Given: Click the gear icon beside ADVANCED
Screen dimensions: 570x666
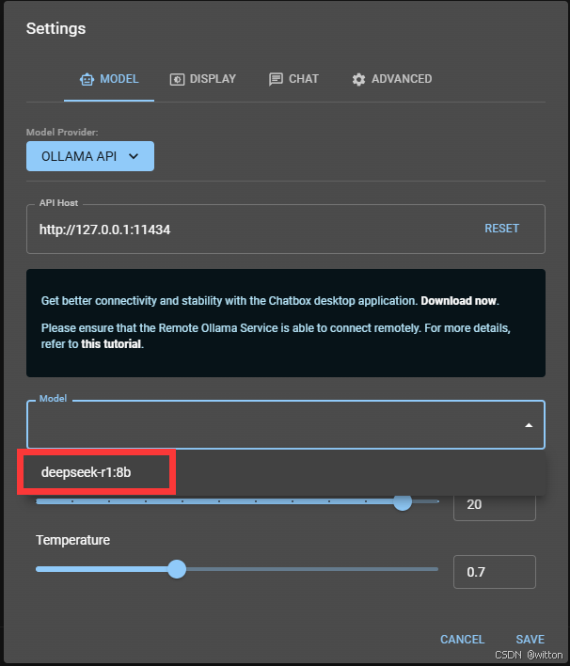Looking at the screenshot, I should (358, 79).
